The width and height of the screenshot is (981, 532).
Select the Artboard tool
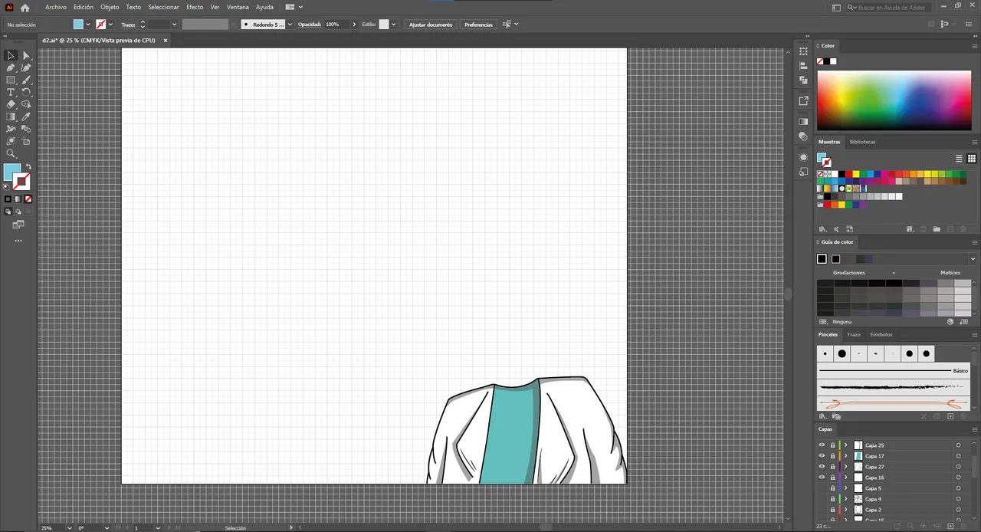(x=26, y=141)
